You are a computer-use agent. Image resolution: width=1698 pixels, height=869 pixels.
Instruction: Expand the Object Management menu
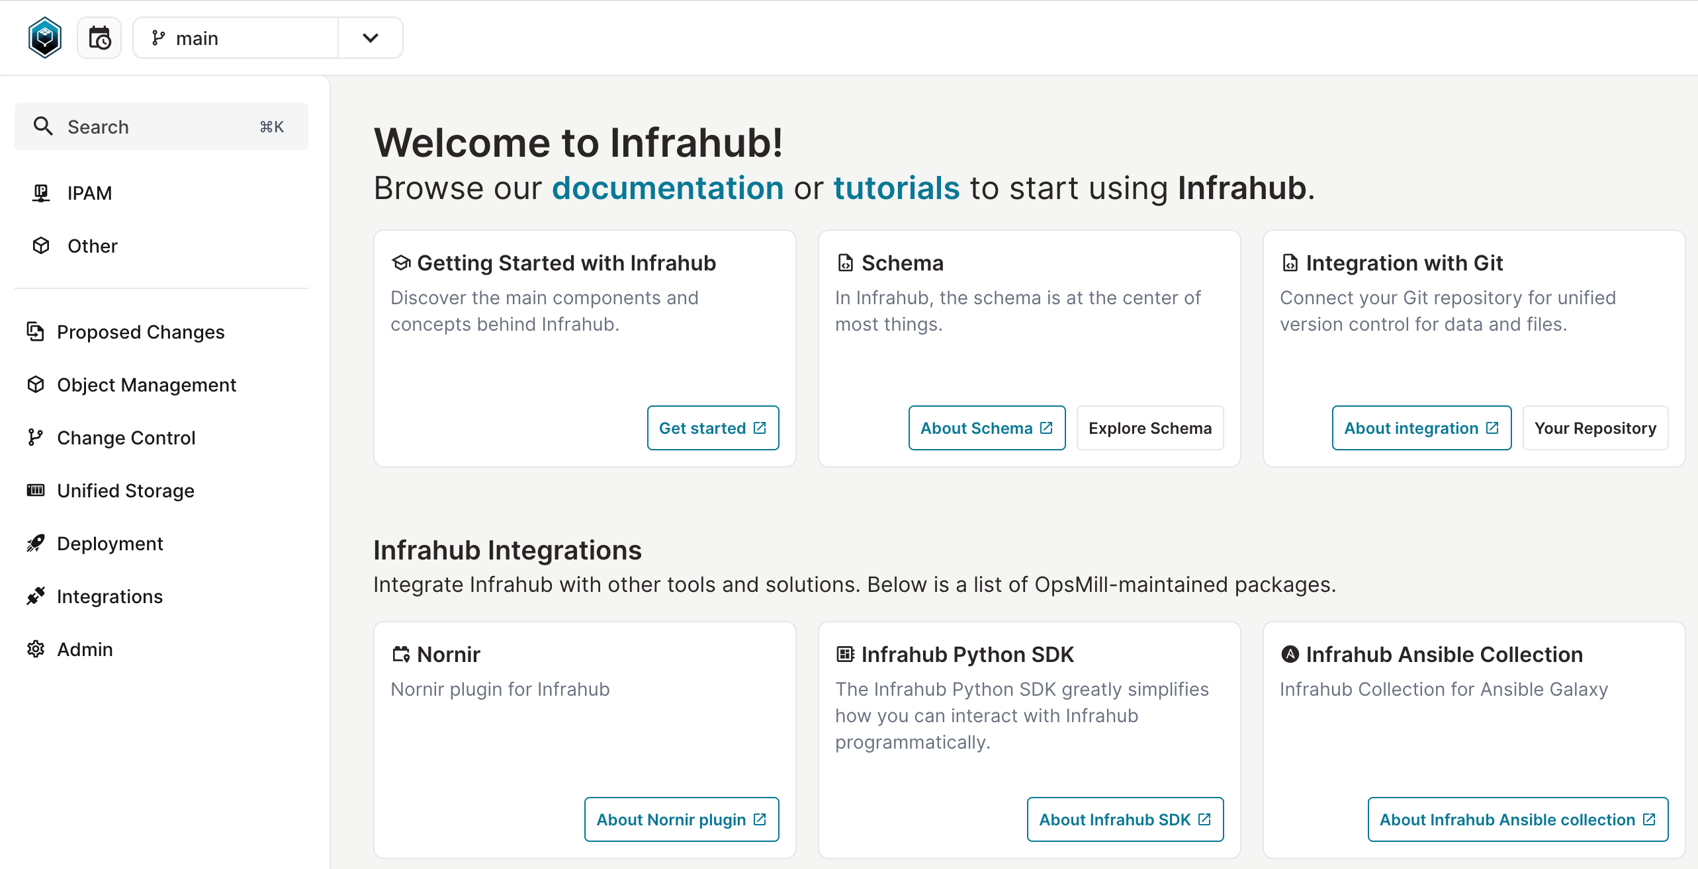point(146,384)
